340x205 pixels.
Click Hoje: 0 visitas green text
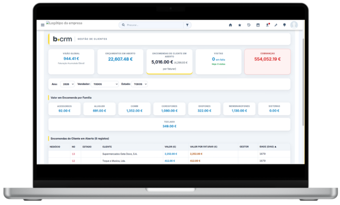point(218,64)
